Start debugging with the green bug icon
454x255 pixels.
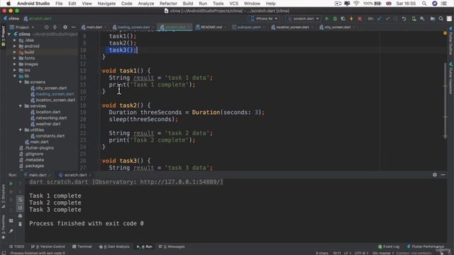(x=335, y=19)
